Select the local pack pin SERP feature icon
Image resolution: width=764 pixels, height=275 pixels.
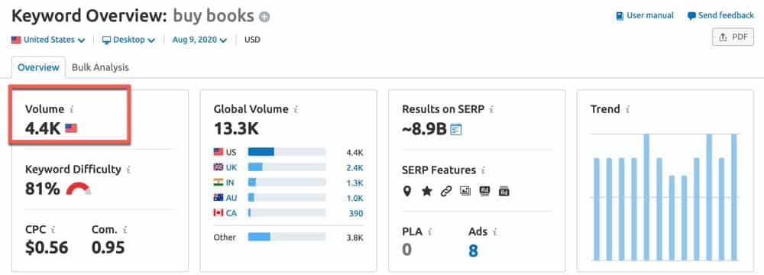click(407, 191)
